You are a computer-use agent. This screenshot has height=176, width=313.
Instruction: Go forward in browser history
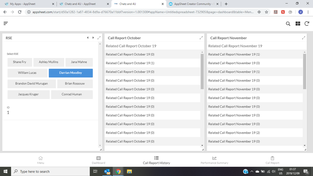13,12
